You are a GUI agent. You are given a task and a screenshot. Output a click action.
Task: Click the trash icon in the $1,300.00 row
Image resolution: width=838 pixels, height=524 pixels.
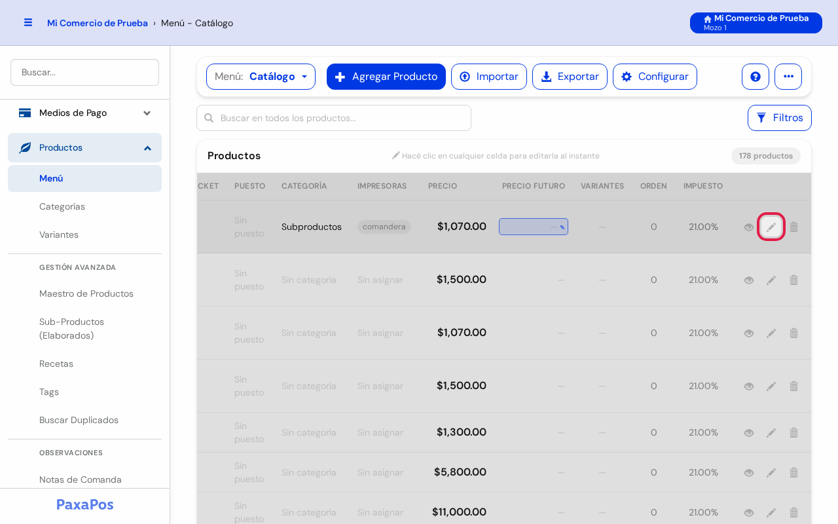pos(793,432)
